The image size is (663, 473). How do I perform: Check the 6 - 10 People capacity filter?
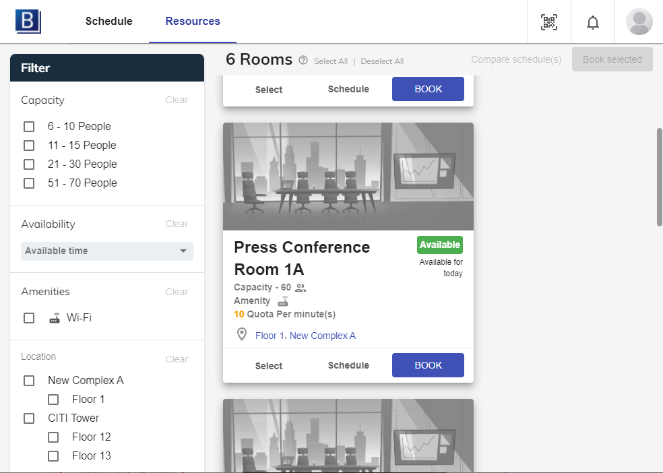29,127
